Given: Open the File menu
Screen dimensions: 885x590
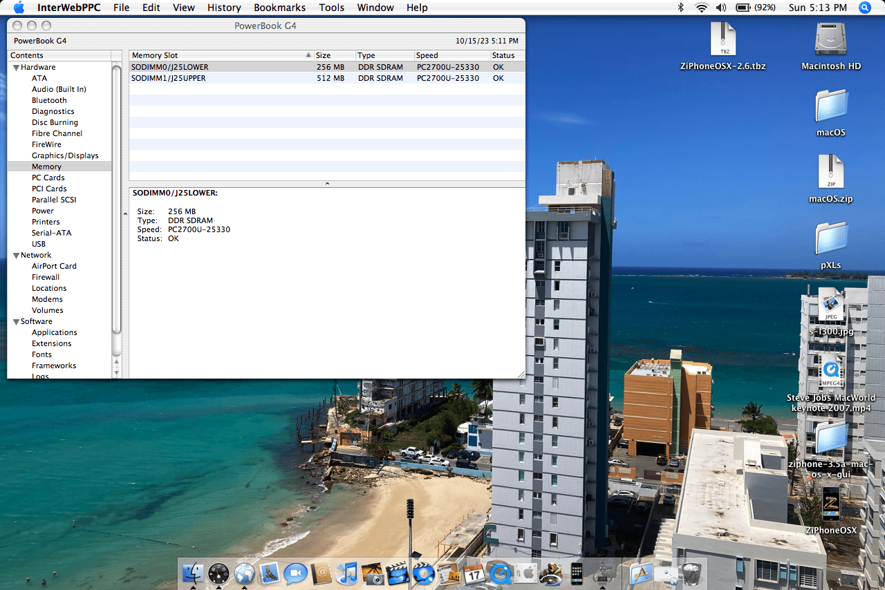Looking at the screenshot, I should pyautogui.click(x=121, y=8).
